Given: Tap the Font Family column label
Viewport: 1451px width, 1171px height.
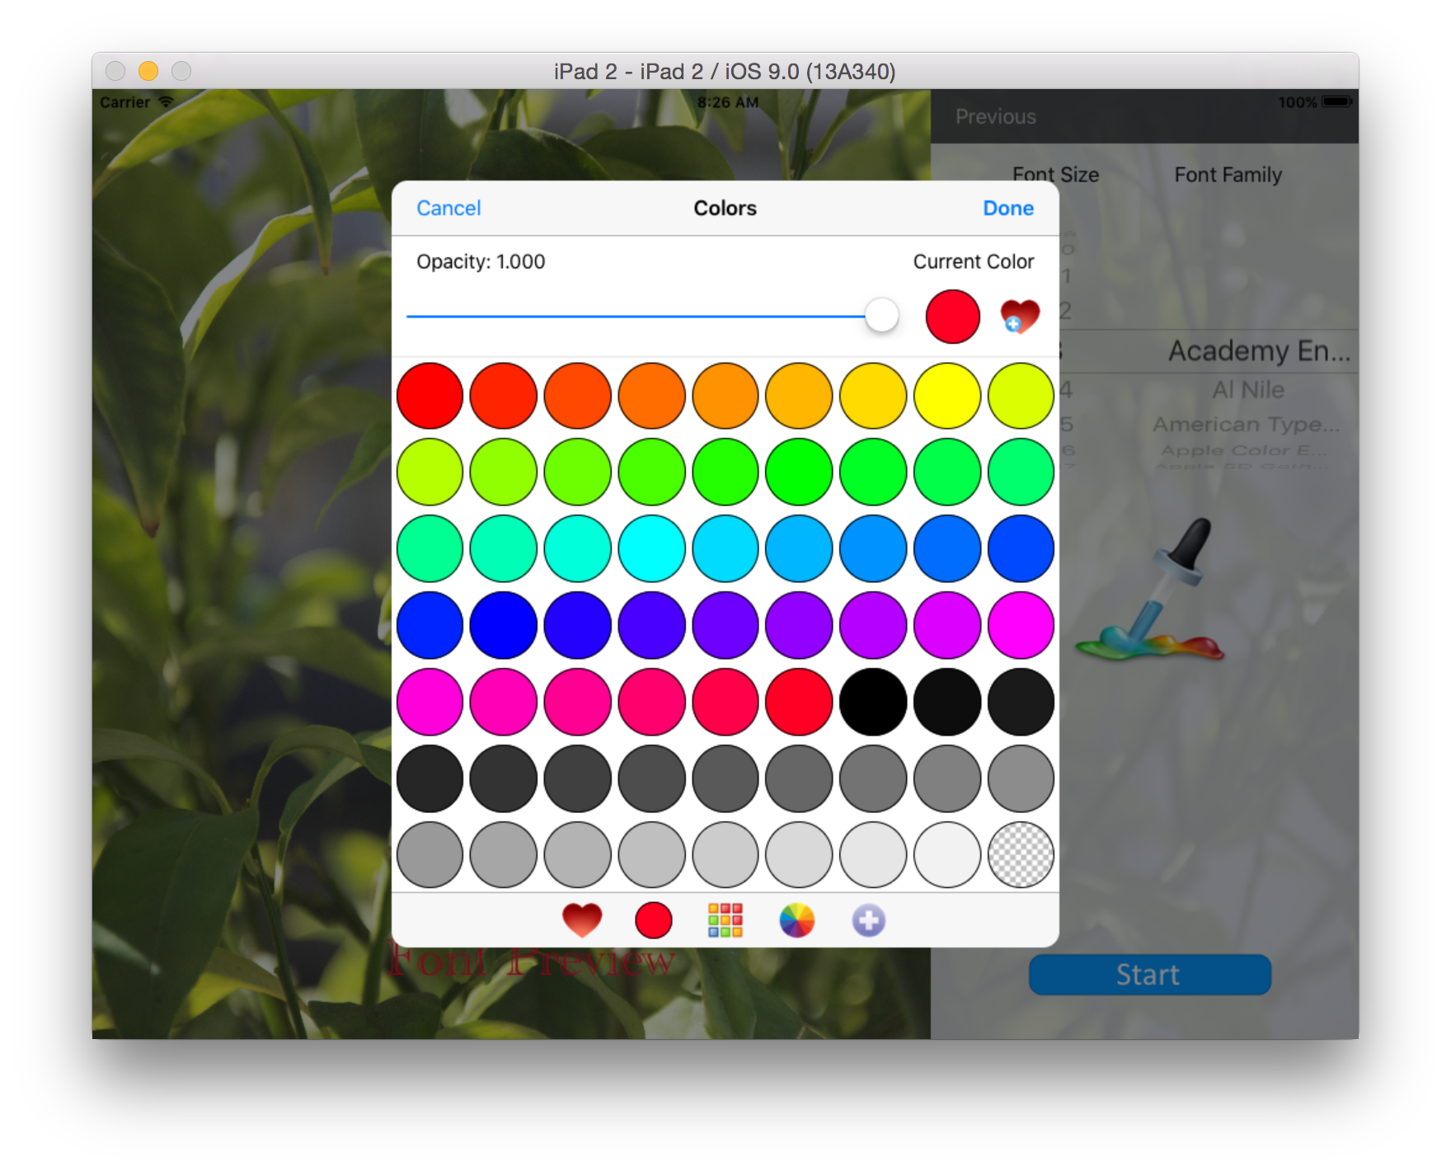Looking at the screenshot, I should click(x=1228, y=175).
